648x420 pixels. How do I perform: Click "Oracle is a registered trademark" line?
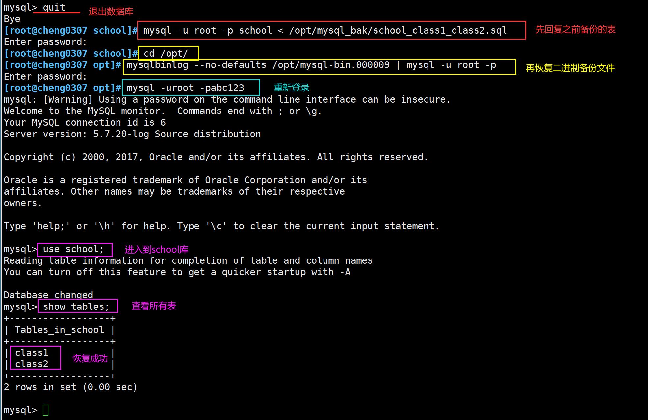[185, 180]
